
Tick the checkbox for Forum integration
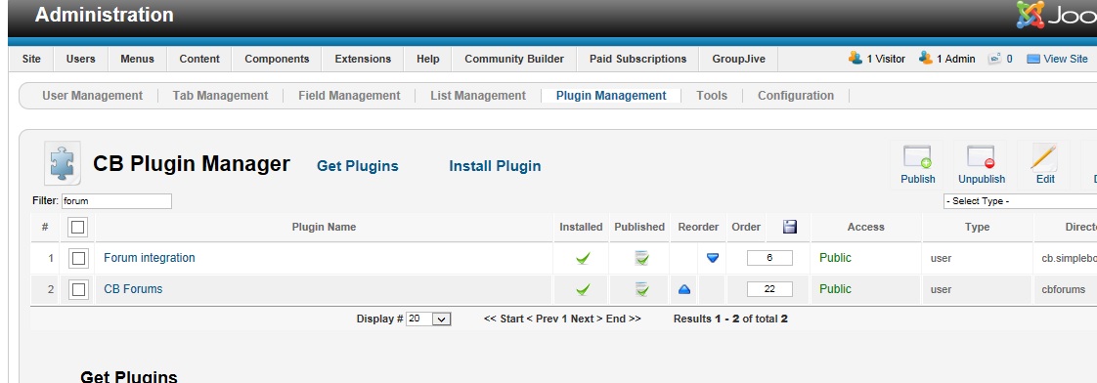click(78, 258)
